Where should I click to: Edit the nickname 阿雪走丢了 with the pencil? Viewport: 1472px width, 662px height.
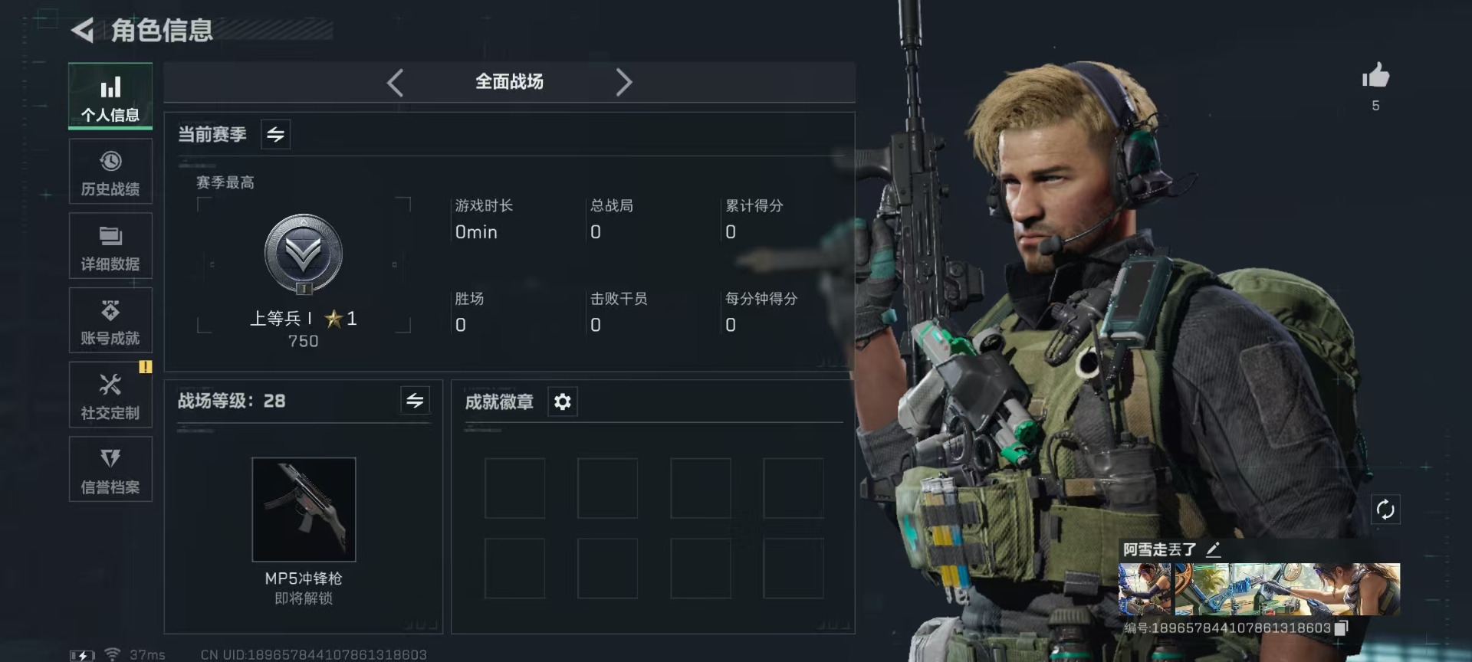click(1213, 549)
